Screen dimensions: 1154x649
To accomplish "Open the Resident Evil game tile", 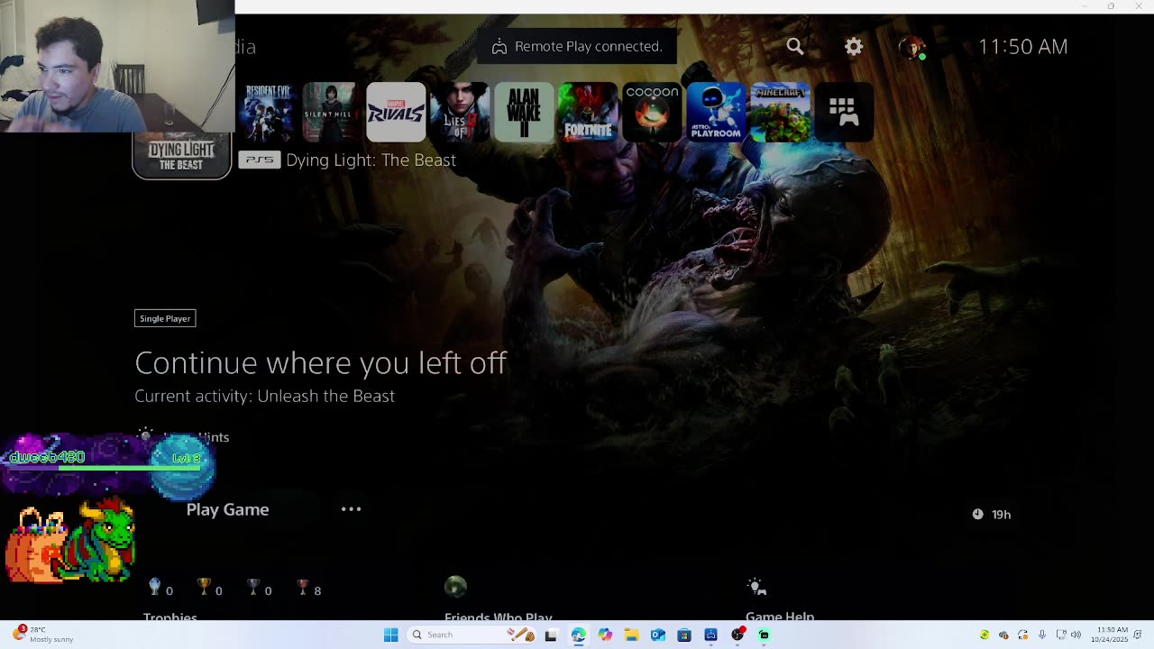I will pos(267,112).
